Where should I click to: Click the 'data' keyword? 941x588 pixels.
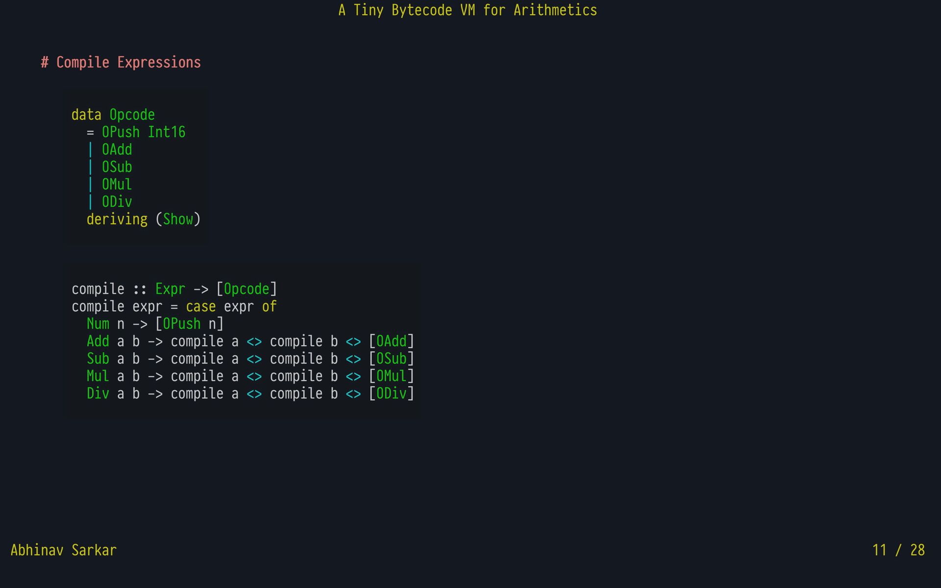point(86,115)
